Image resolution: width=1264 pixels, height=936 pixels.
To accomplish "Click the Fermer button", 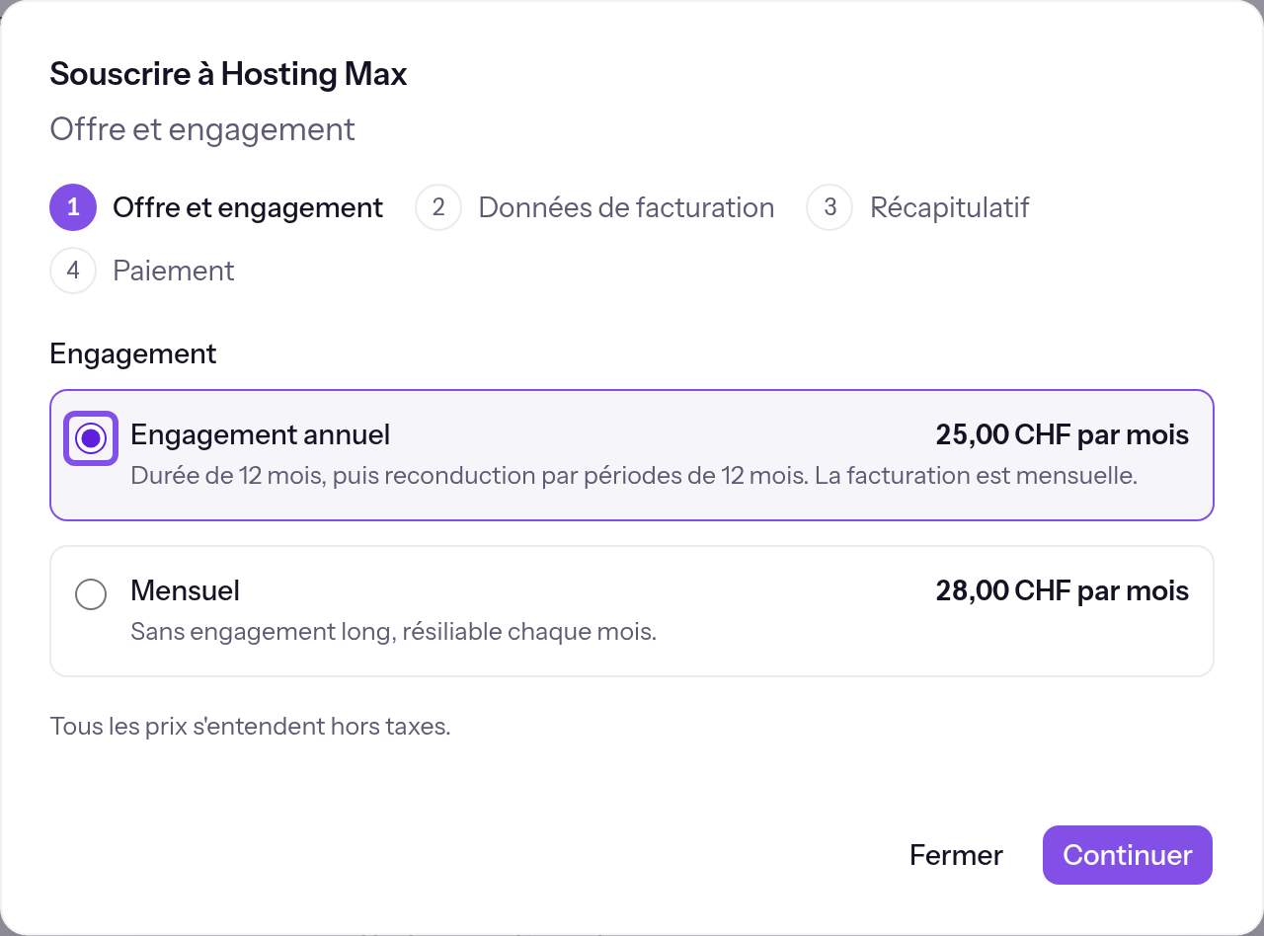I will (956, 855).
